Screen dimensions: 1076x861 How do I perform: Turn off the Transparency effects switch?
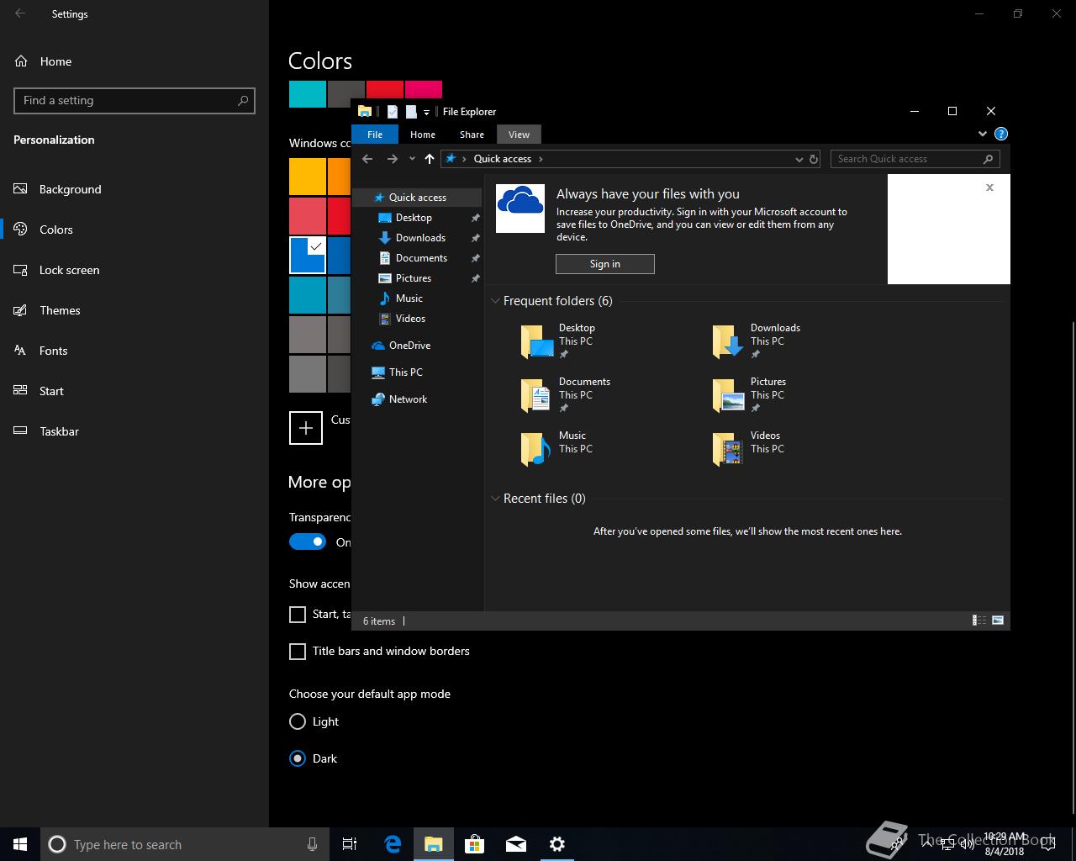click(x=308, y=542)
